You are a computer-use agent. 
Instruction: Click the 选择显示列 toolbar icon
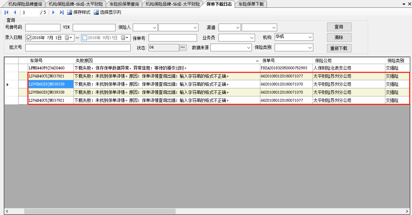click(96, 12)
